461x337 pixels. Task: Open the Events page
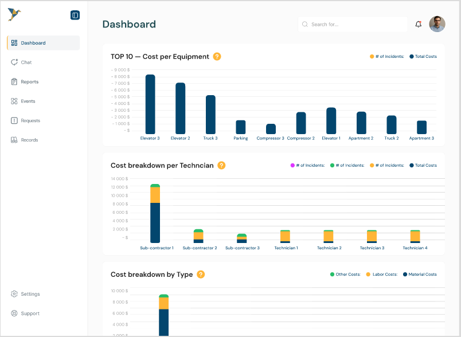[28, 101]
